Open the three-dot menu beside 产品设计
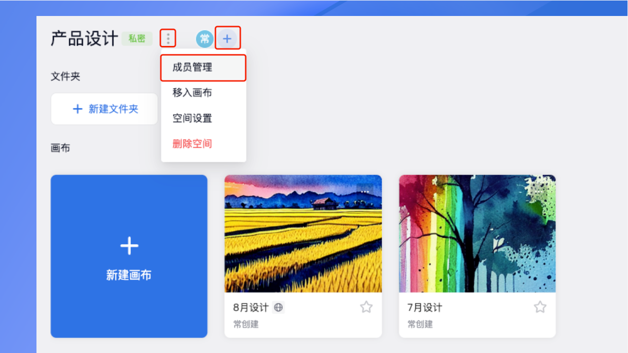628x353 pixels. [x=168, y=38]
